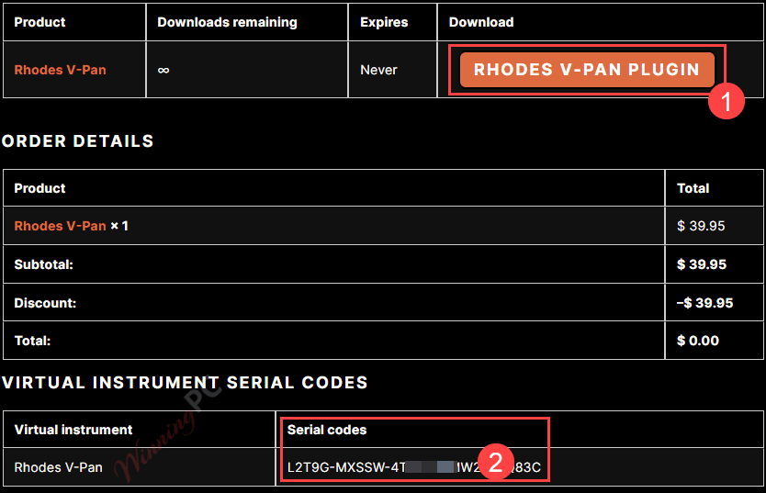The image size is (766, 493).
Task: Select the Total: row label
Action: point(32,341)
